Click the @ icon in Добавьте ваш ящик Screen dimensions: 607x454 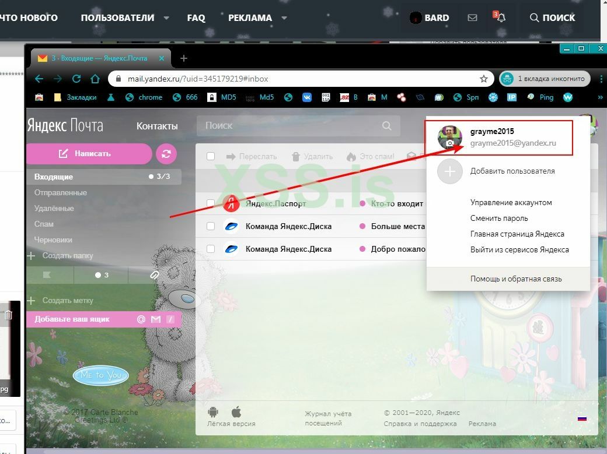[141, 319]
